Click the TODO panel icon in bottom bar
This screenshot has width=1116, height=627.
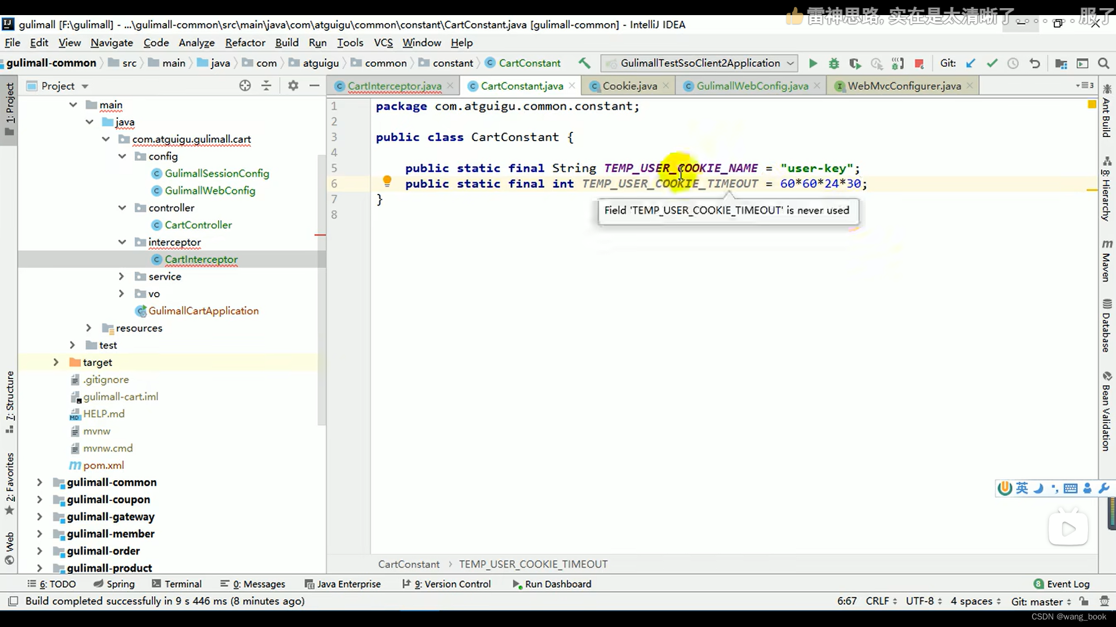(x=53, y=583)
